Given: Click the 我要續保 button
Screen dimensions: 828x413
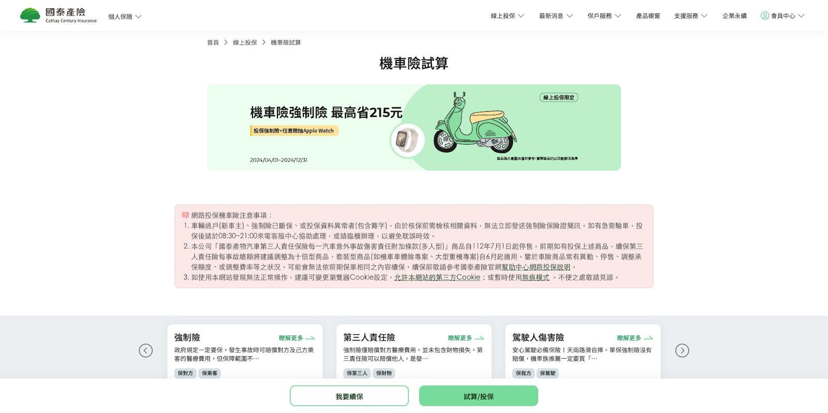Looking at the screenshot, I should click(x=349, y=396).
